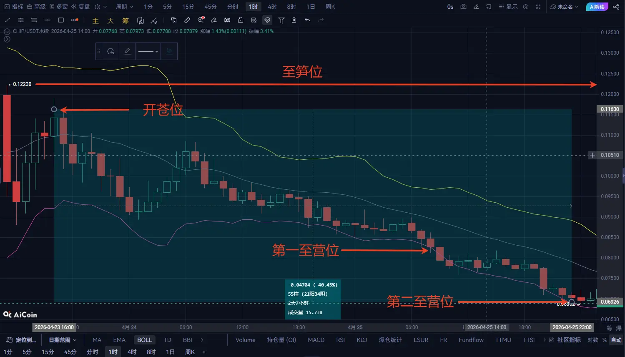The image size is (625, 357).
Task: Select the trend line drawing tool
Action: (x=8, y=20)
